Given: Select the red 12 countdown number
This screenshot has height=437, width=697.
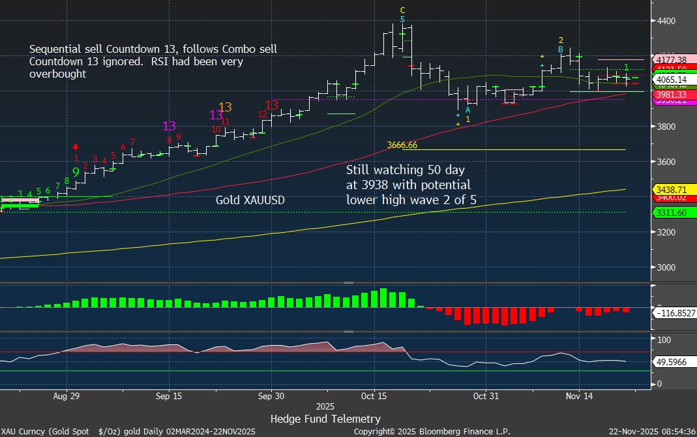Looking at the screenshot, I should point(262,114).
